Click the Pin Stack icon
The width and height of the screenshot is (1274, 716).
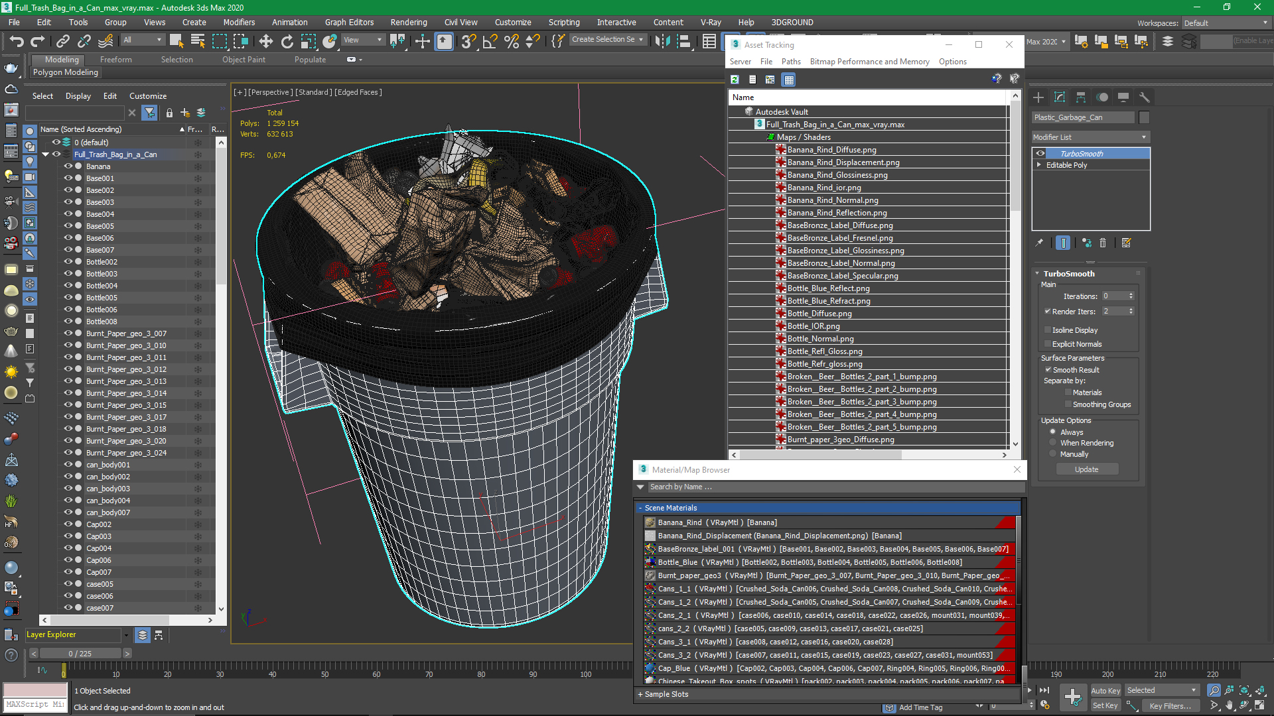[1039, 243]
